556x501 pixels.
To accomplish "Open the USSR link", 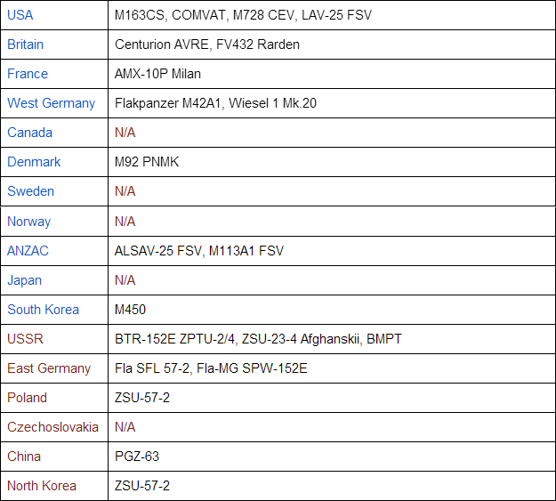I will pos(25,339).
